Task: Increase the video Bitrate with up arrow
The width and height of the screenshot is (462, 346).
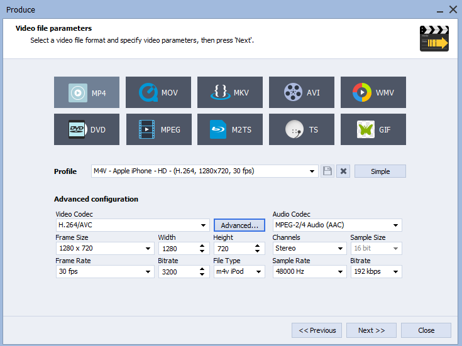Action: point(203,269)
